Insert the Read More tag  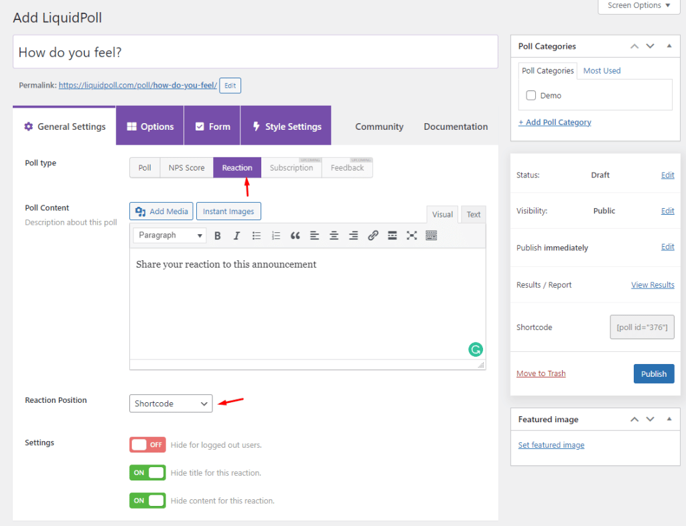tap(393, 236)
